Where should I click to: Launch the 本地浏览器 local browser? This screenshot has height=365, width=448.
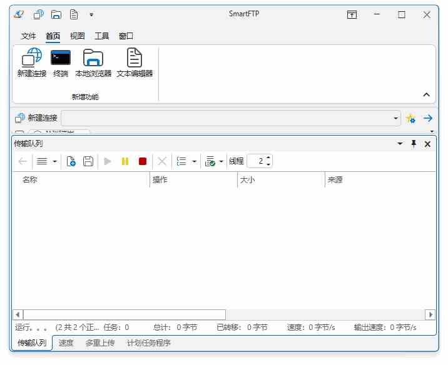93,58
